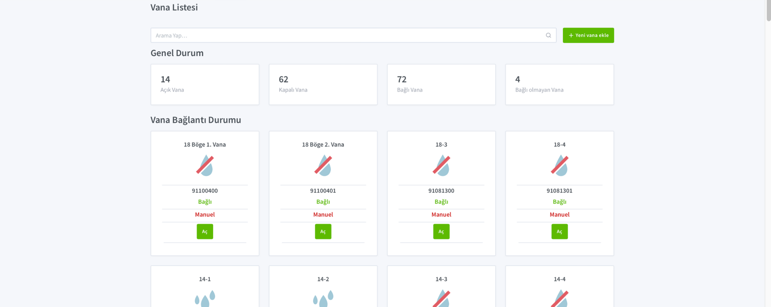Click open water drops icon on 14-1 card

205,299
